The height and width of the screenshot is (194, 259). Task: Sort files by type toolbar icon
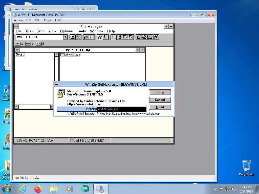click(x=119, y=37)
